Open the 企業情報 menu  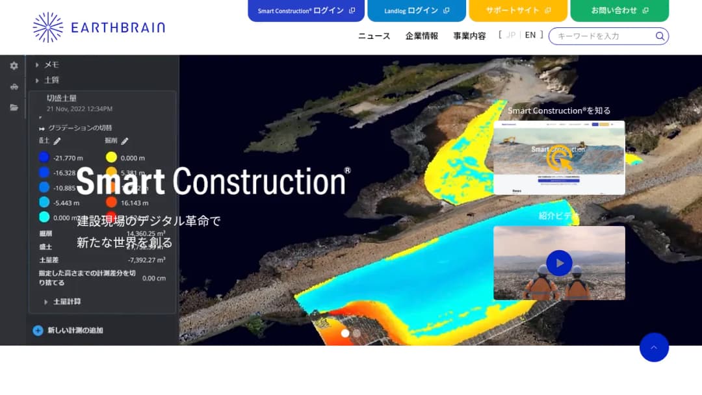pyautogui.click(x=422, y=36)
